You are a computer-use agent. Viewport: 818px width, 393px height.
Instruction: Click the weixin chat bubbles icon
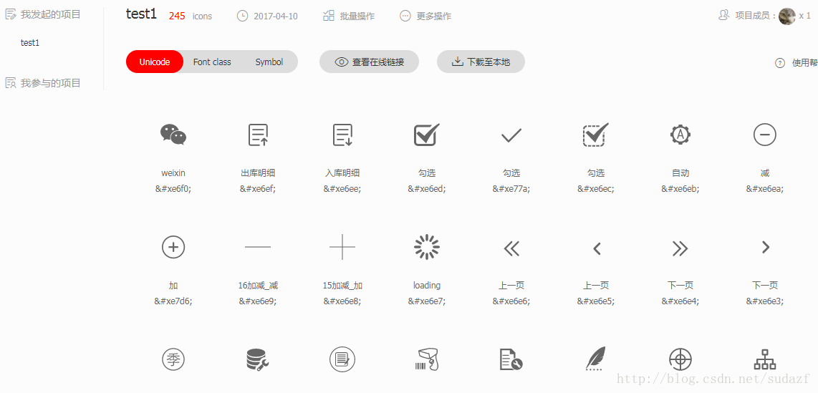[x=173, y=135]
